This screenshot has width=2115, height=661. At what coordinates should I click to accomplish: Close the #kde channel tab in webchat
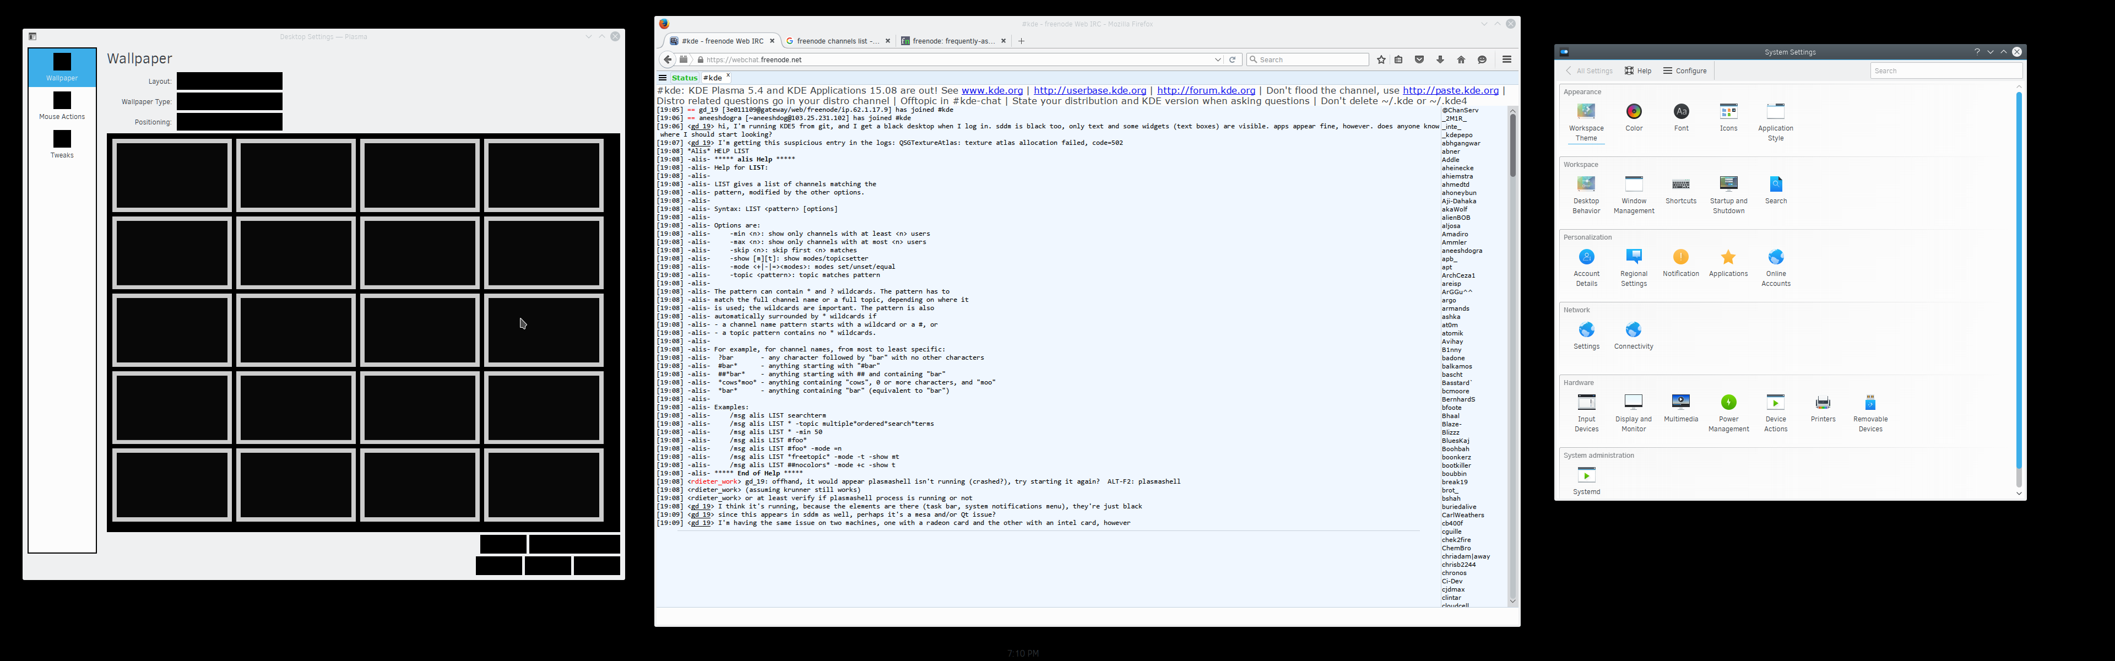728,75
